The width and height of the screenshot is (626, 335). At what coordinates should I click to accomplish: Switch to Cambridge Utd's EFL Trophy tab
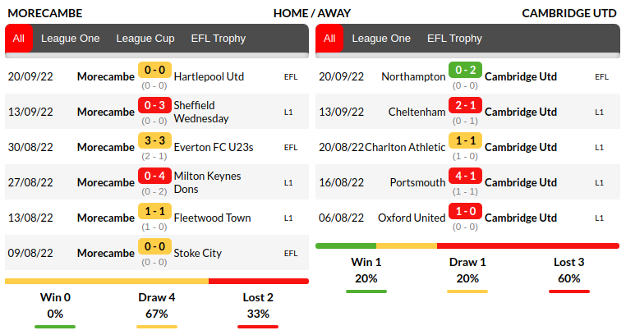(x=454, y=39)
